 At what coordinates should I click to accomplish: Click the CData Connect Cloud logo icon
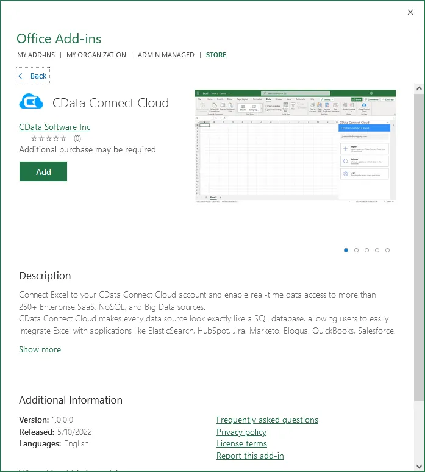(31, 101)
